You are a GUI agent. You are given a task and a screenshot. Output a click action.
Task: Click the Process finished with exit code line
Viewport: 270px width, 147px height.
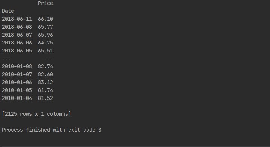pos(52,130)
